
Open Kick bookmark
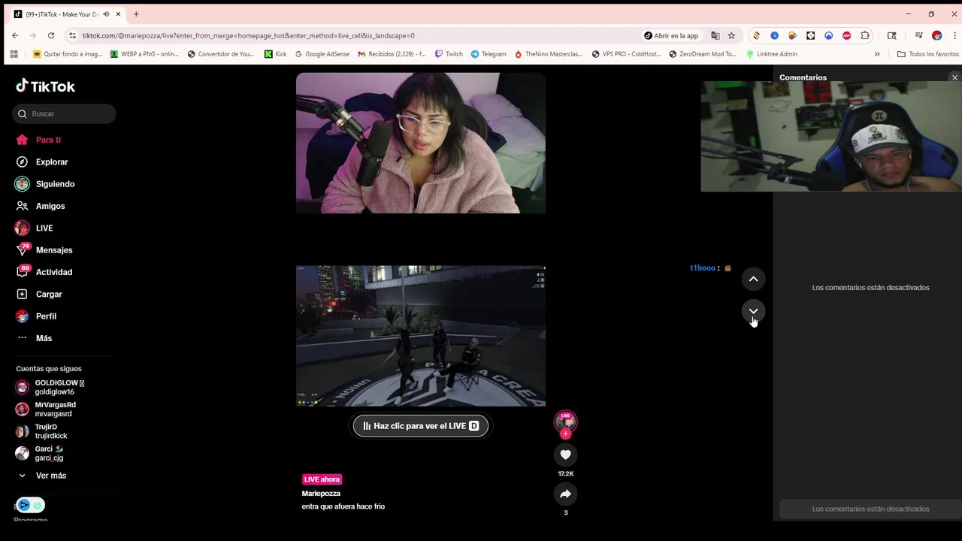click(275, 54)
